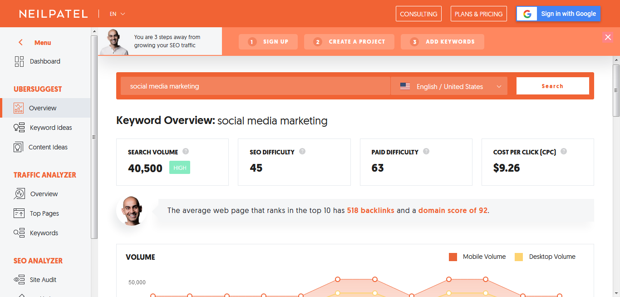The image size is (620, 297).
Task: Open English / United States dropdown
Action: tap(449, 86)
